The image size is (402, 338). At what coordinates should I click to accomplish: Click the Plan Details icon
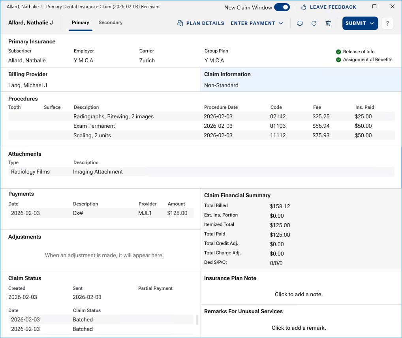pyautogui.click(x=180, y=23)
